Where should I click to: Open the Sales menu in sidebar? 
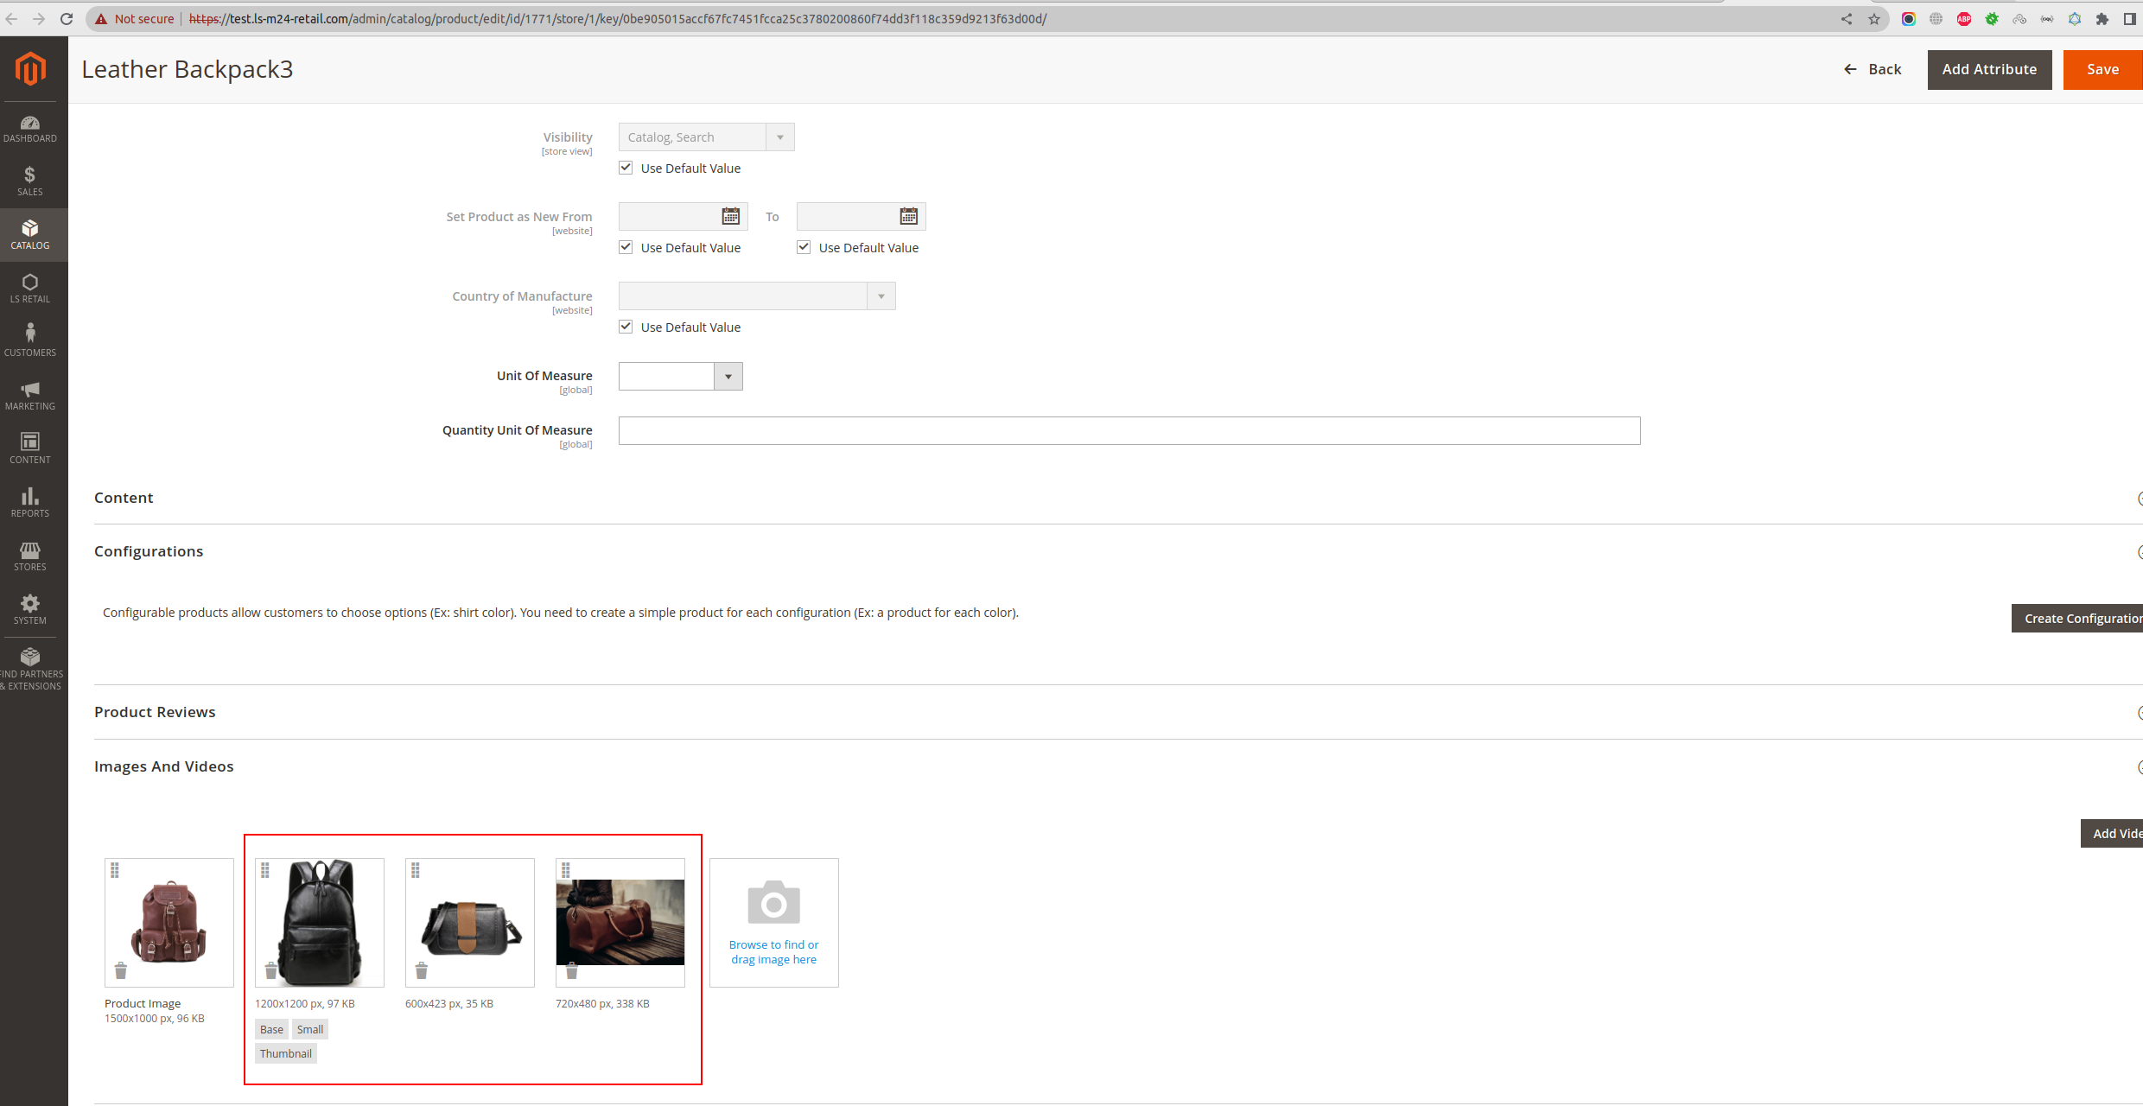29,181
